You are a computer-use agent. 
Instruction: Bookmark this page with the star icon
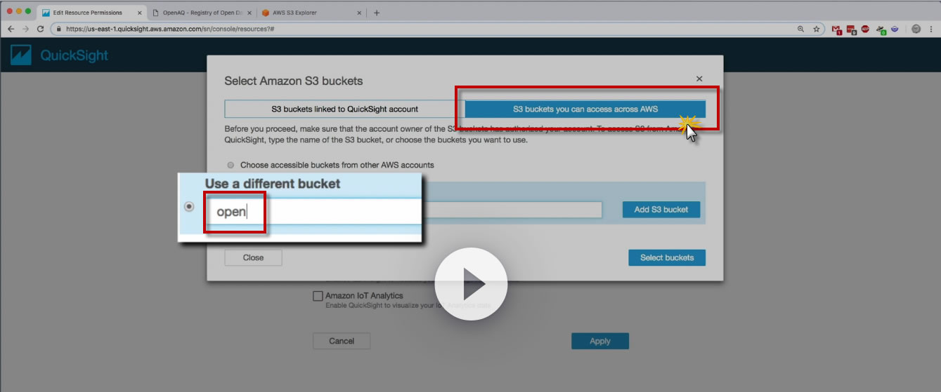click(817, 29)
